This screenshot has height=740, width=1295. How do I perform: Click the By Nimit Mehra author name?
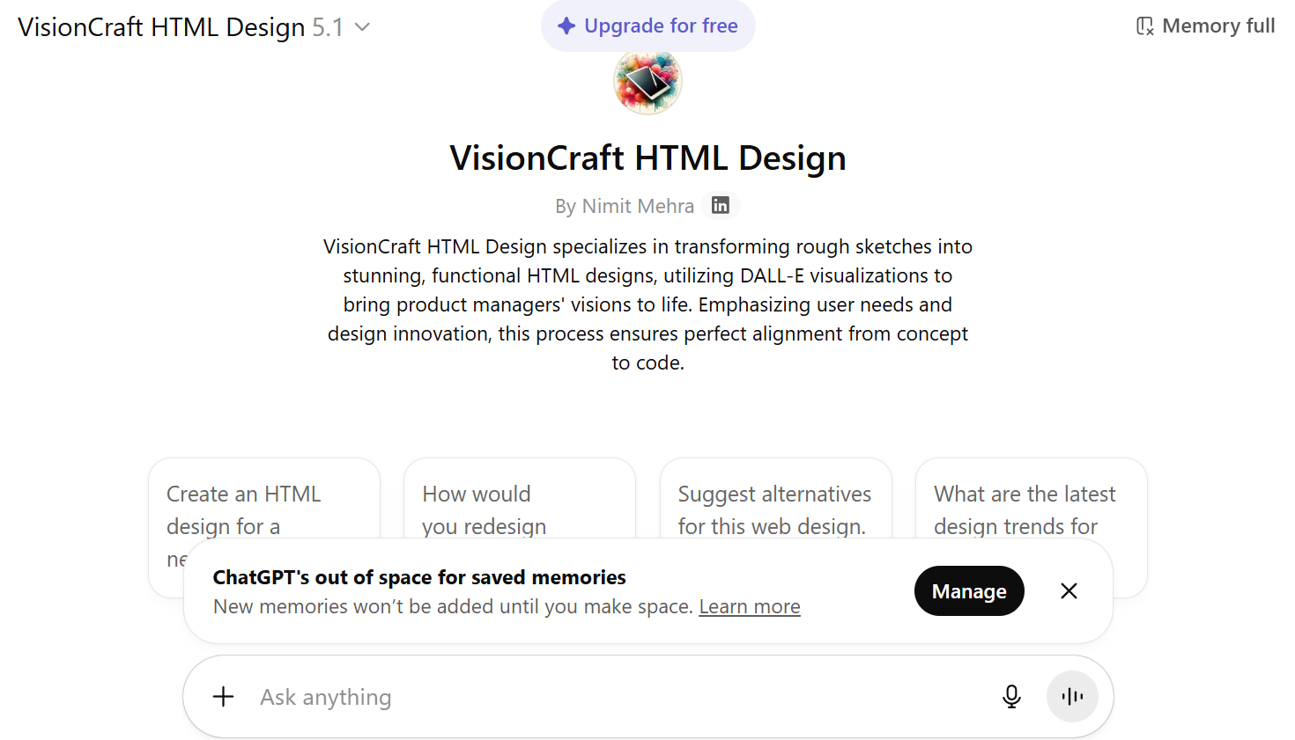click(625, 205)
